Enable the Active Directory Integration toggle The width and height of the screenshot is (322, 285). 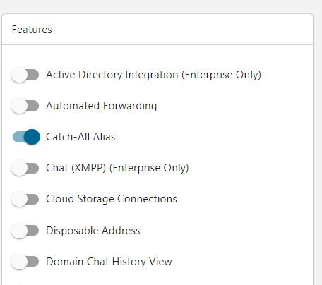(25, 75)
